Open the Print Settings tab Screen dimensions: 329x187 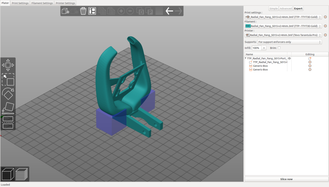(20, 3)
